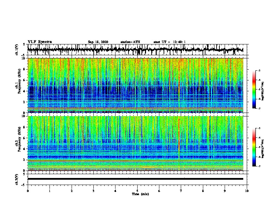
Task: Click the "-3" tick on the upper colorbar
Action: (259, 70)
